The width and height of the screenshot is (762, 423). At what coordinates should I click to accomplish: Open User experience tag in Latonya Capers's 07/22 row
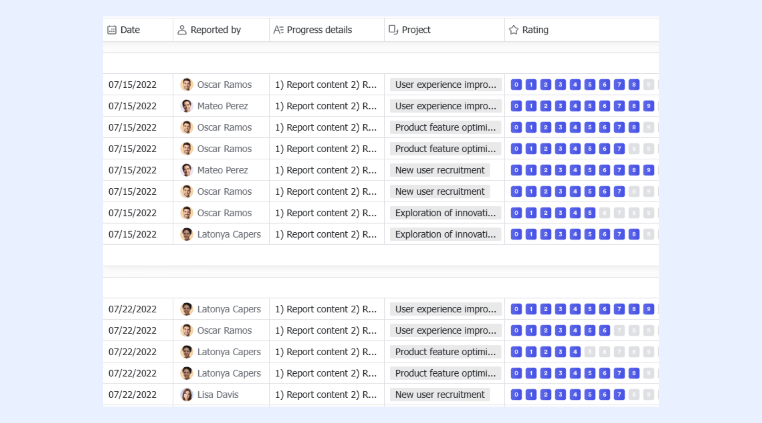point(446,309)
